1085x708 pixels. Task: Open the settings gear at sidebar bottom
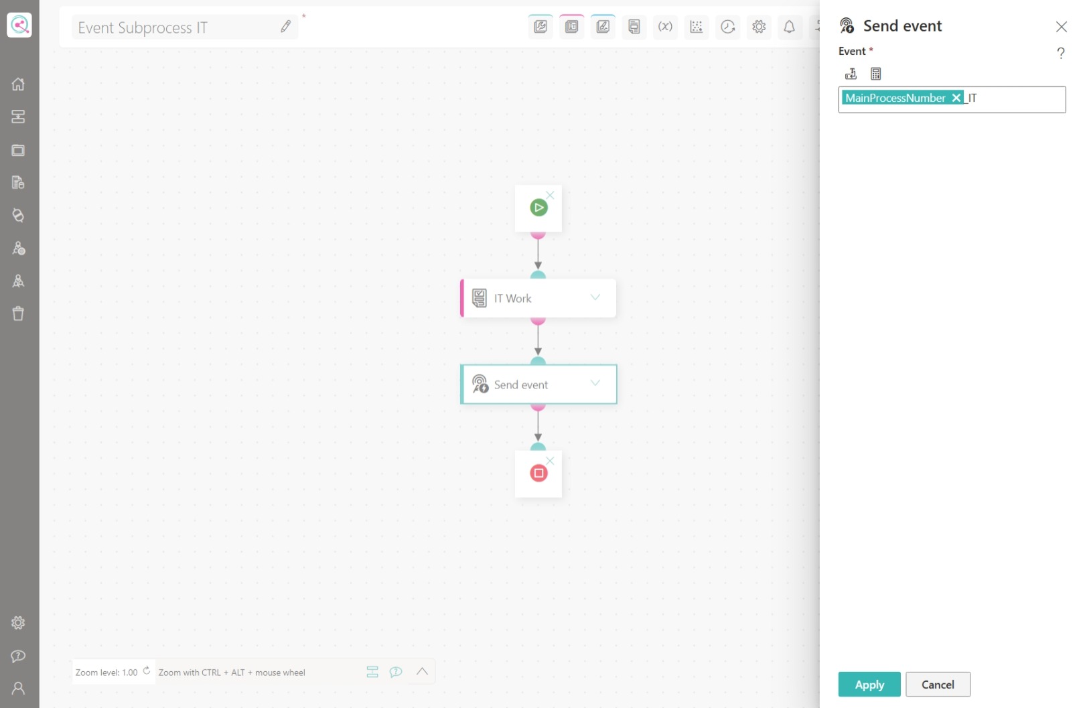coord(18,623)
